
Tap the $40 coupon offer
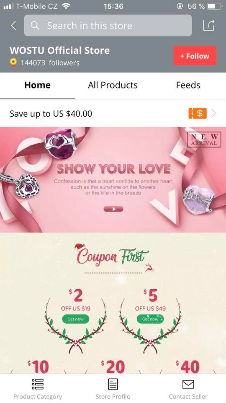(188, 366)
